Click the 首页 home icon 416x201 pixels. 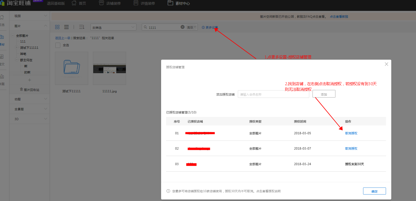coord(74,3)
